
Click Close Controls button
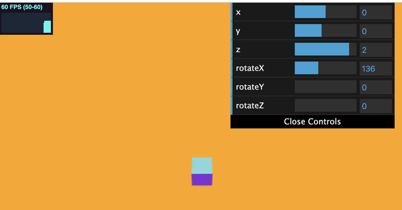313,122
